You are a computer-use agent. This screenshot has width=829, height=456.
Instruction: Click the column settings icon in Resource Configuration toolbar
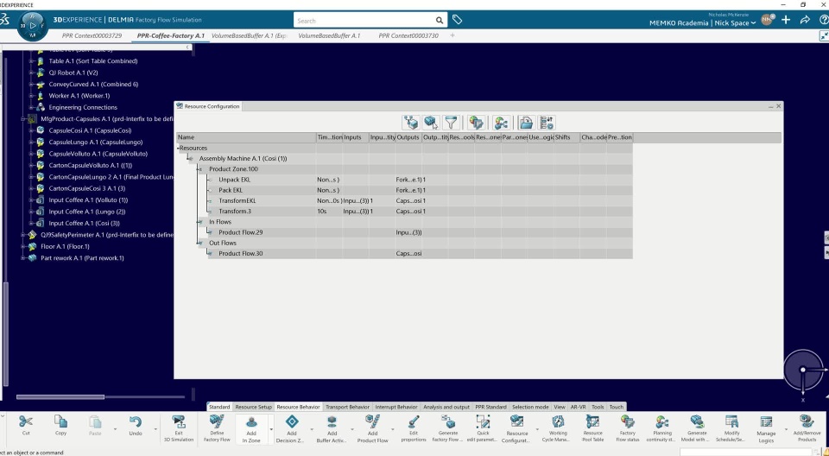546,123
